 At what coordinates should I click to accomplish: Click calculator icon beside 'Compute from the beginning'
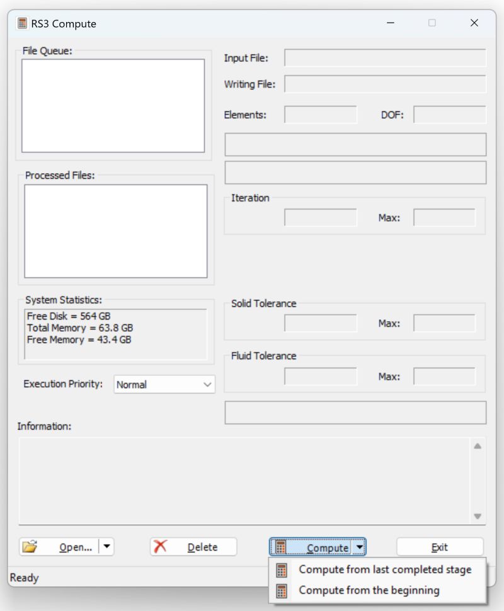tap(282, 591)
